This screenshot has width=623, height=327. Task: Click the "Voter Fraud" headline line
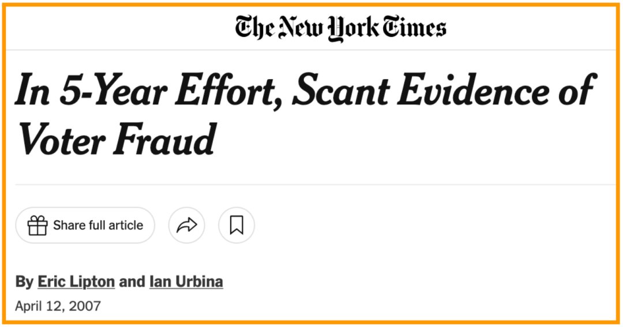(115, 139)
